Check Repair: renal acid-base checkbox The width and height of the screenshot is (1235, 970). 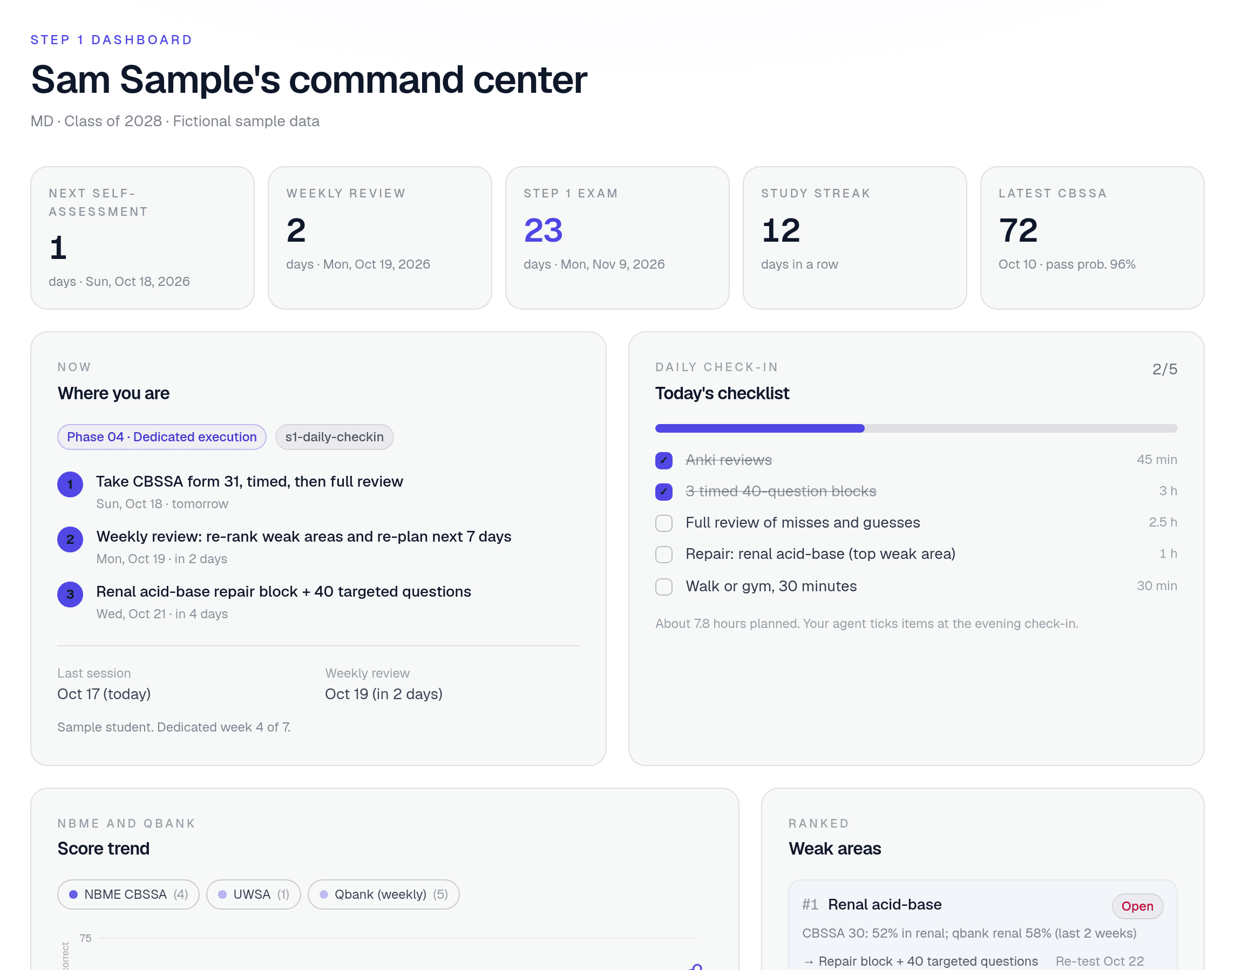click(x=663, y=554)
